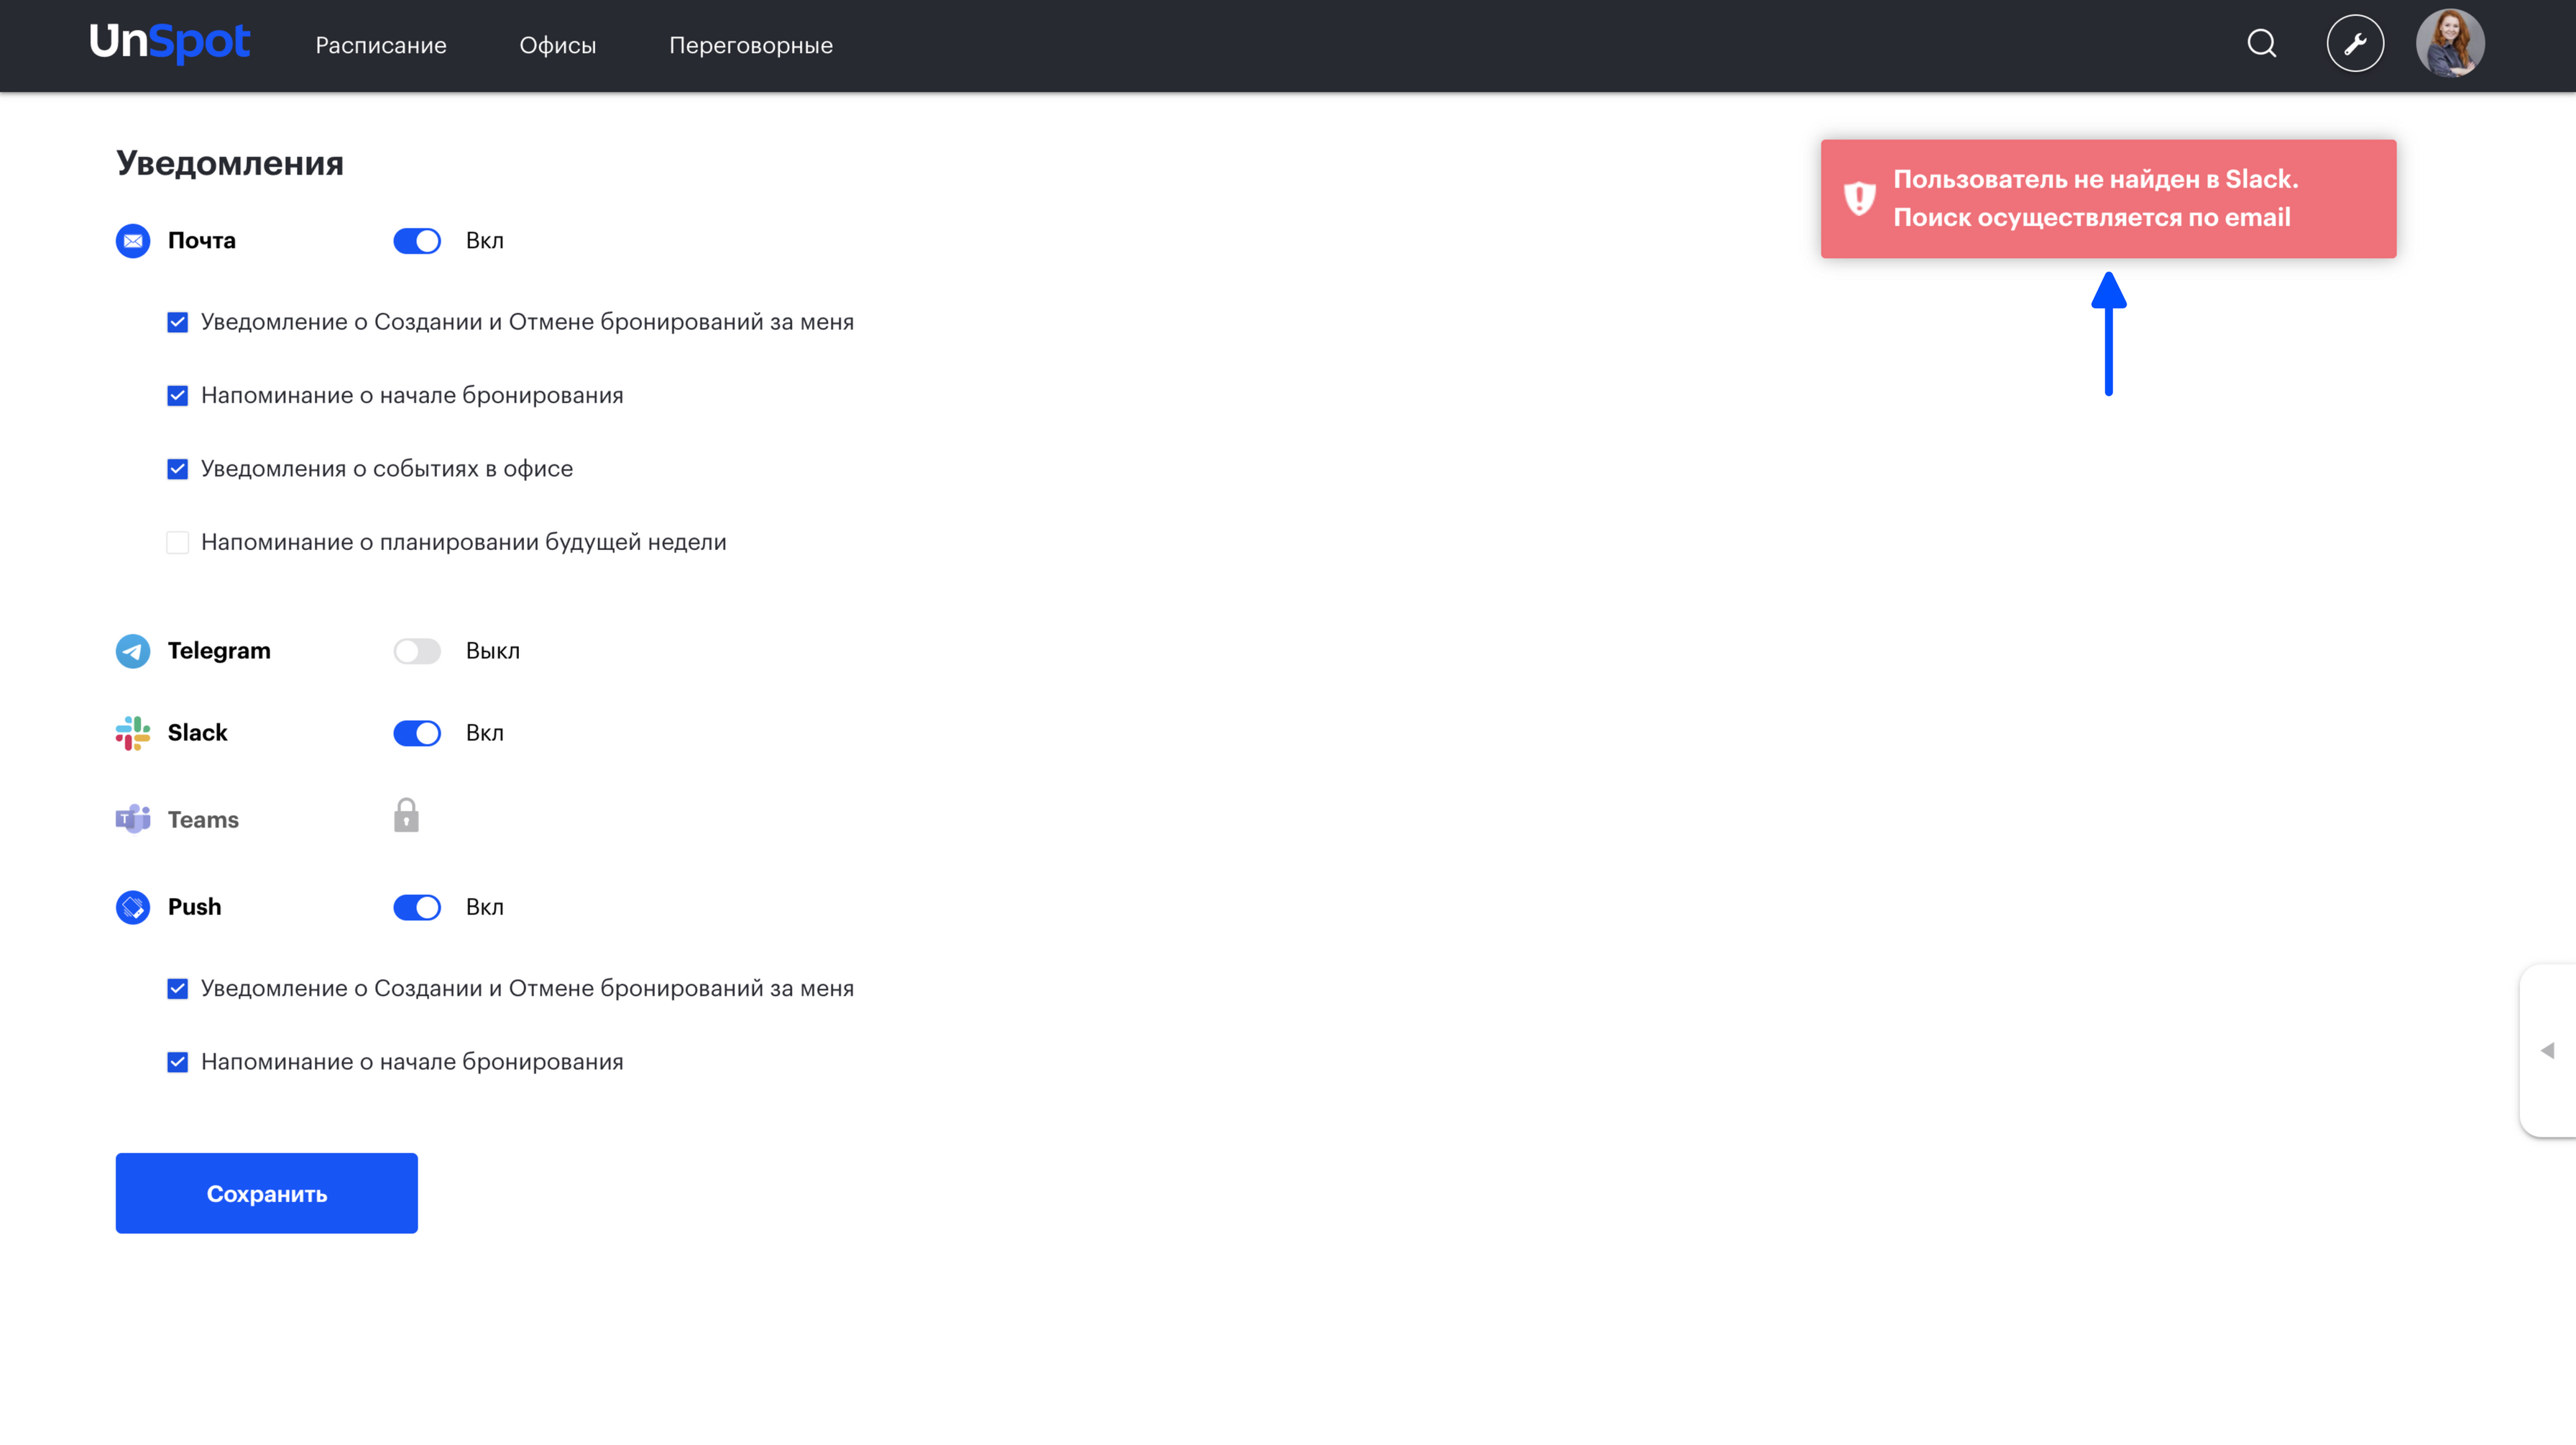
Task: Uncheck email reminder about booking start
Action: [x=177, y=395]
